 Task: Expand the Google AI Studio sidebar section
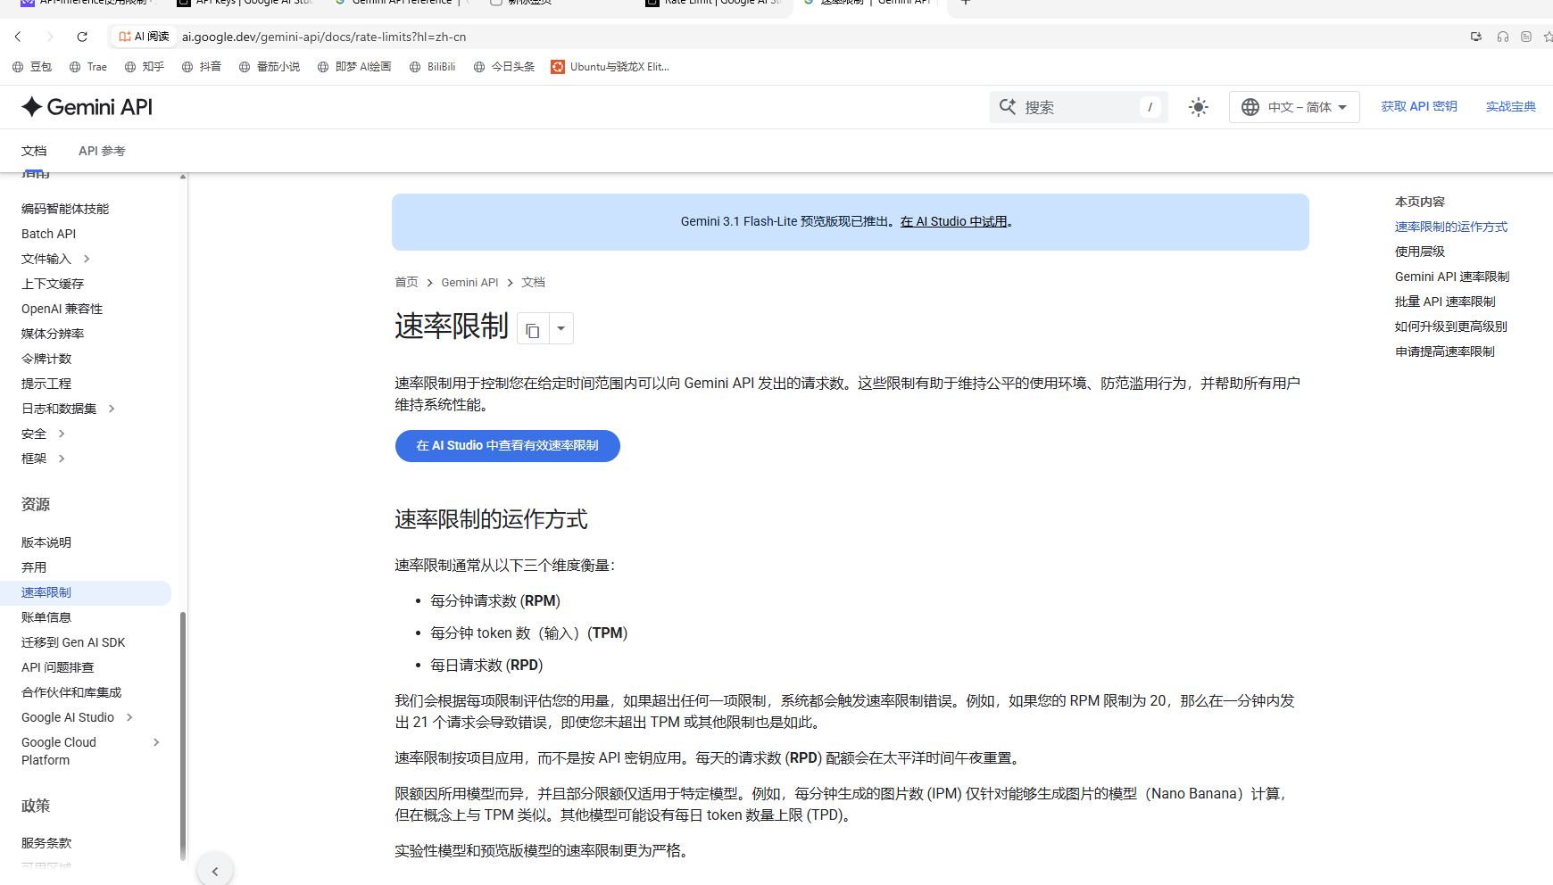click(129, 717)
